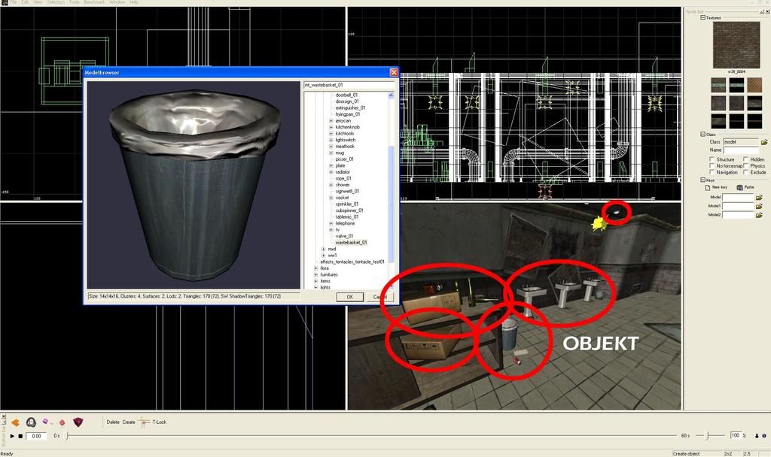Expand the kitchenknob tree node

331,127
